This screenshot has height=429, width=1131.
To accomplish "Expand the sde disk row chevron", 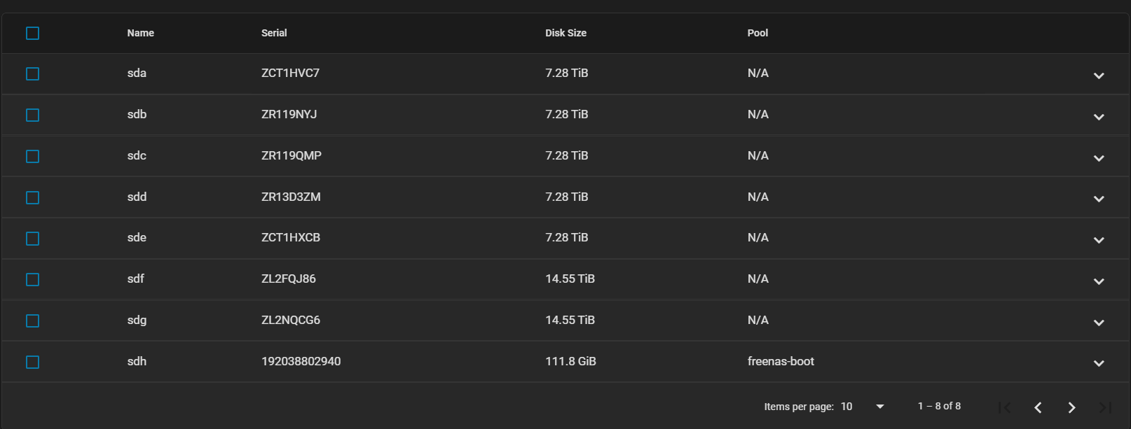I will click(x=1099, y=240).
